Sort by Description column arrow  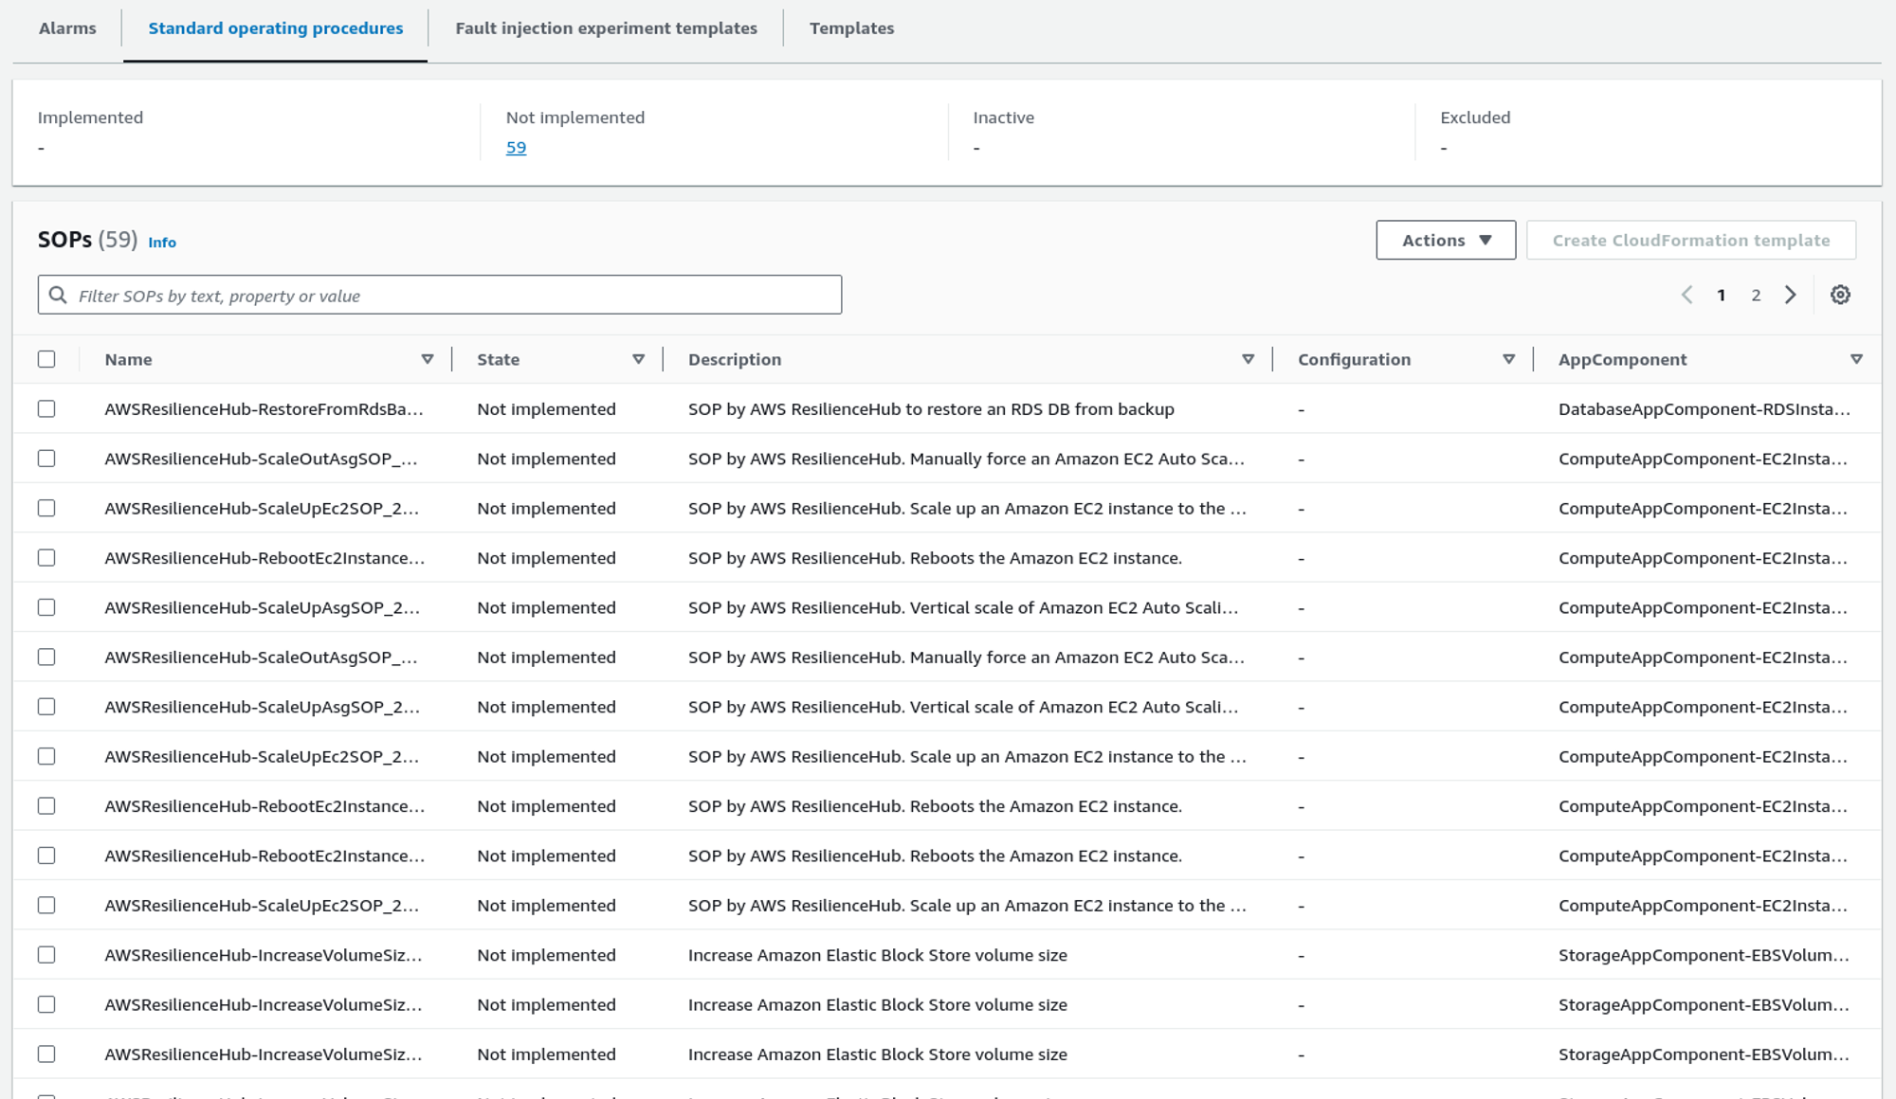click(1248, 359)
